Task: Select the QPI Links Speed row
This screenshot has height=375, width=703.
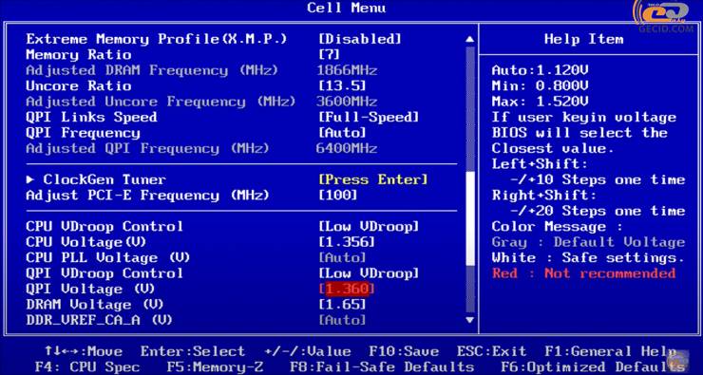Action: click(91, 118)
